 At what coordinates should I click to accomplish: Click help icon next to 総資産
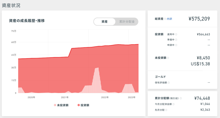[165, 19]
